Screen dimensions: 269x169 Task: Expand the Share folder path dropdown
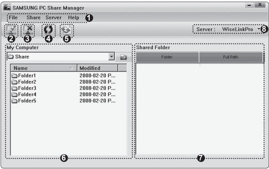tap(111, 56)
